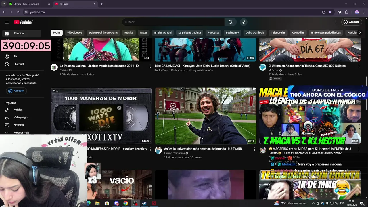The height and width of the screenshot is (207, 368).
Task: Open Microsoft Store from the taskbar
Action: tap(107, 203)
